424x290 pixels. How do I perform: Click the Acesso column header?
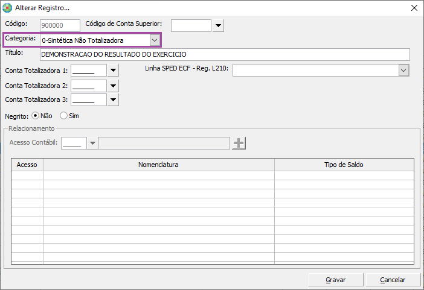(27, 165)
